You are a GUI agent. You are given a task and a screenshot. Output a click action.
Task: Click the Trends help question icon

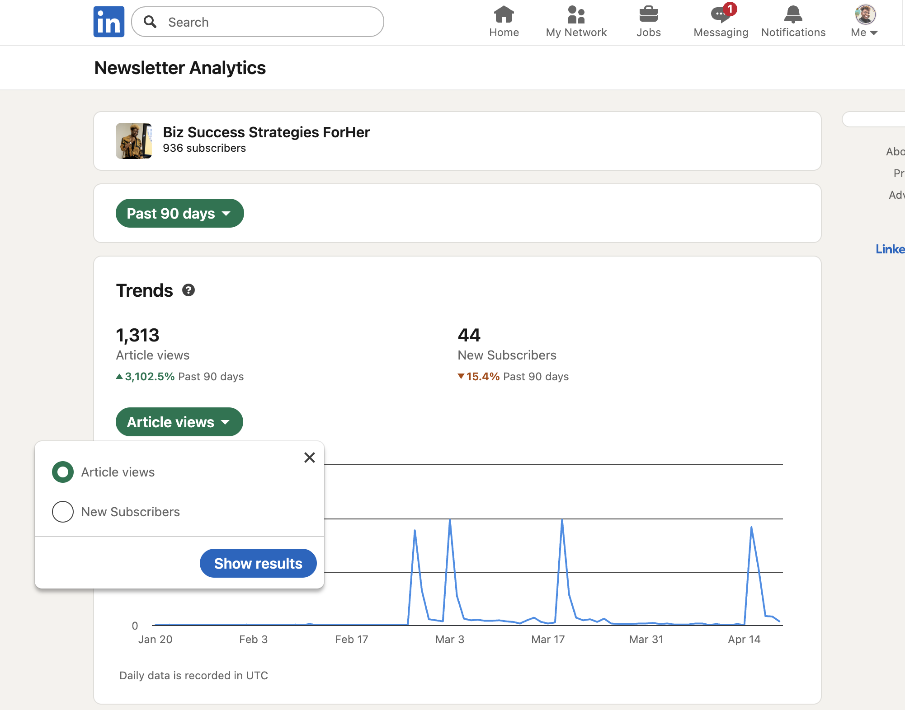[189, 290]
